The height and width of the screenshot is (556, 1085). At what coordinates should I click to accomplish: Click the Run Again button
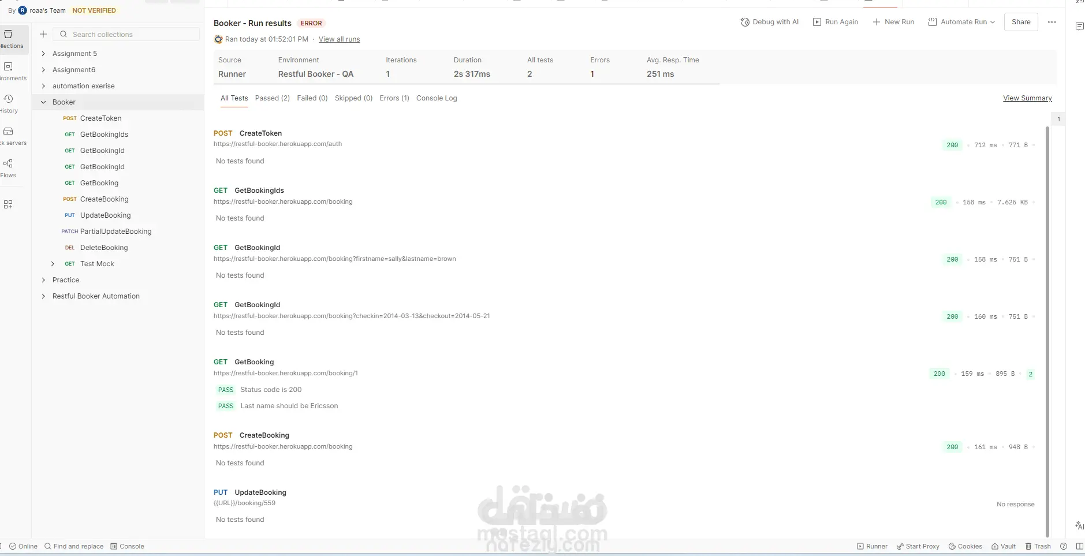coord(836,22)
